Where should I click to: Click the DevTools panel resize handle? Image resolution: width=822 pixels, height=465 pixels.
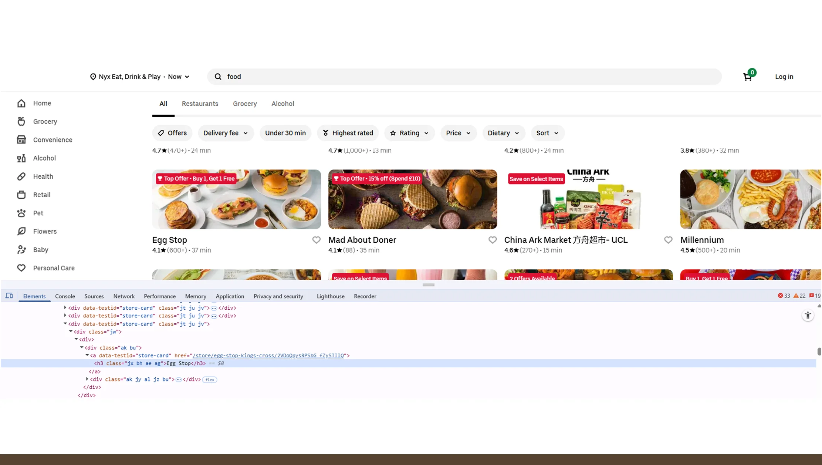pos(429,285)
